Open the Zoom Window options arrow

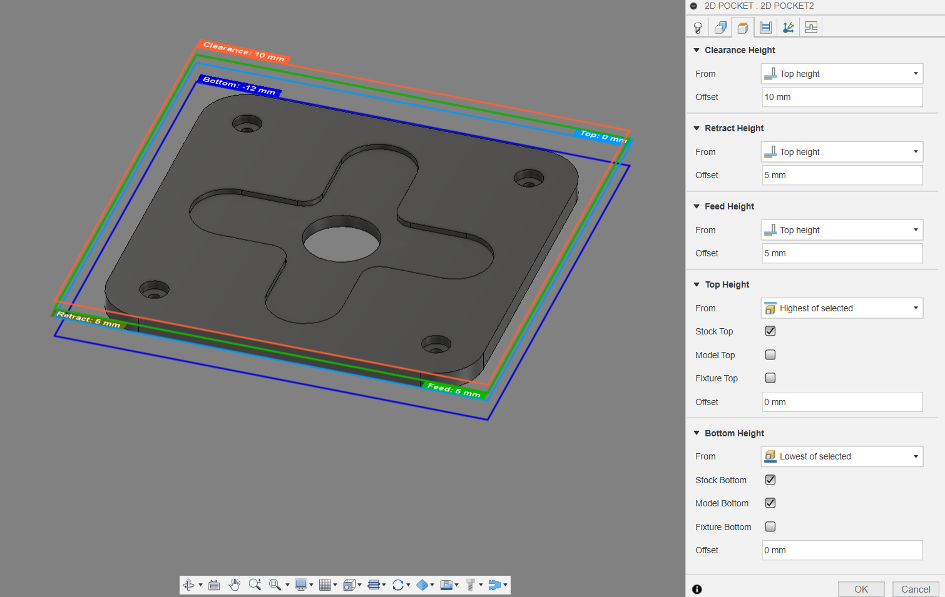(x=287, y=585)
